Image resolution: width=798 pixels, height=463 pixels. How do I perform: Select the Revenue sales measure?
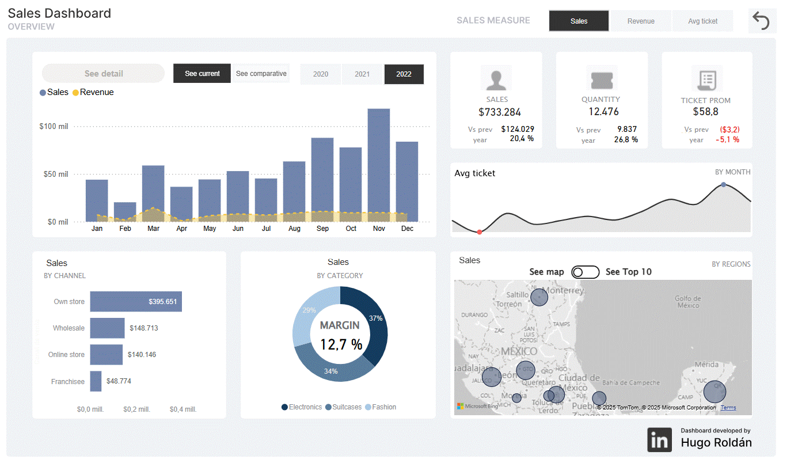coord(641,21)
